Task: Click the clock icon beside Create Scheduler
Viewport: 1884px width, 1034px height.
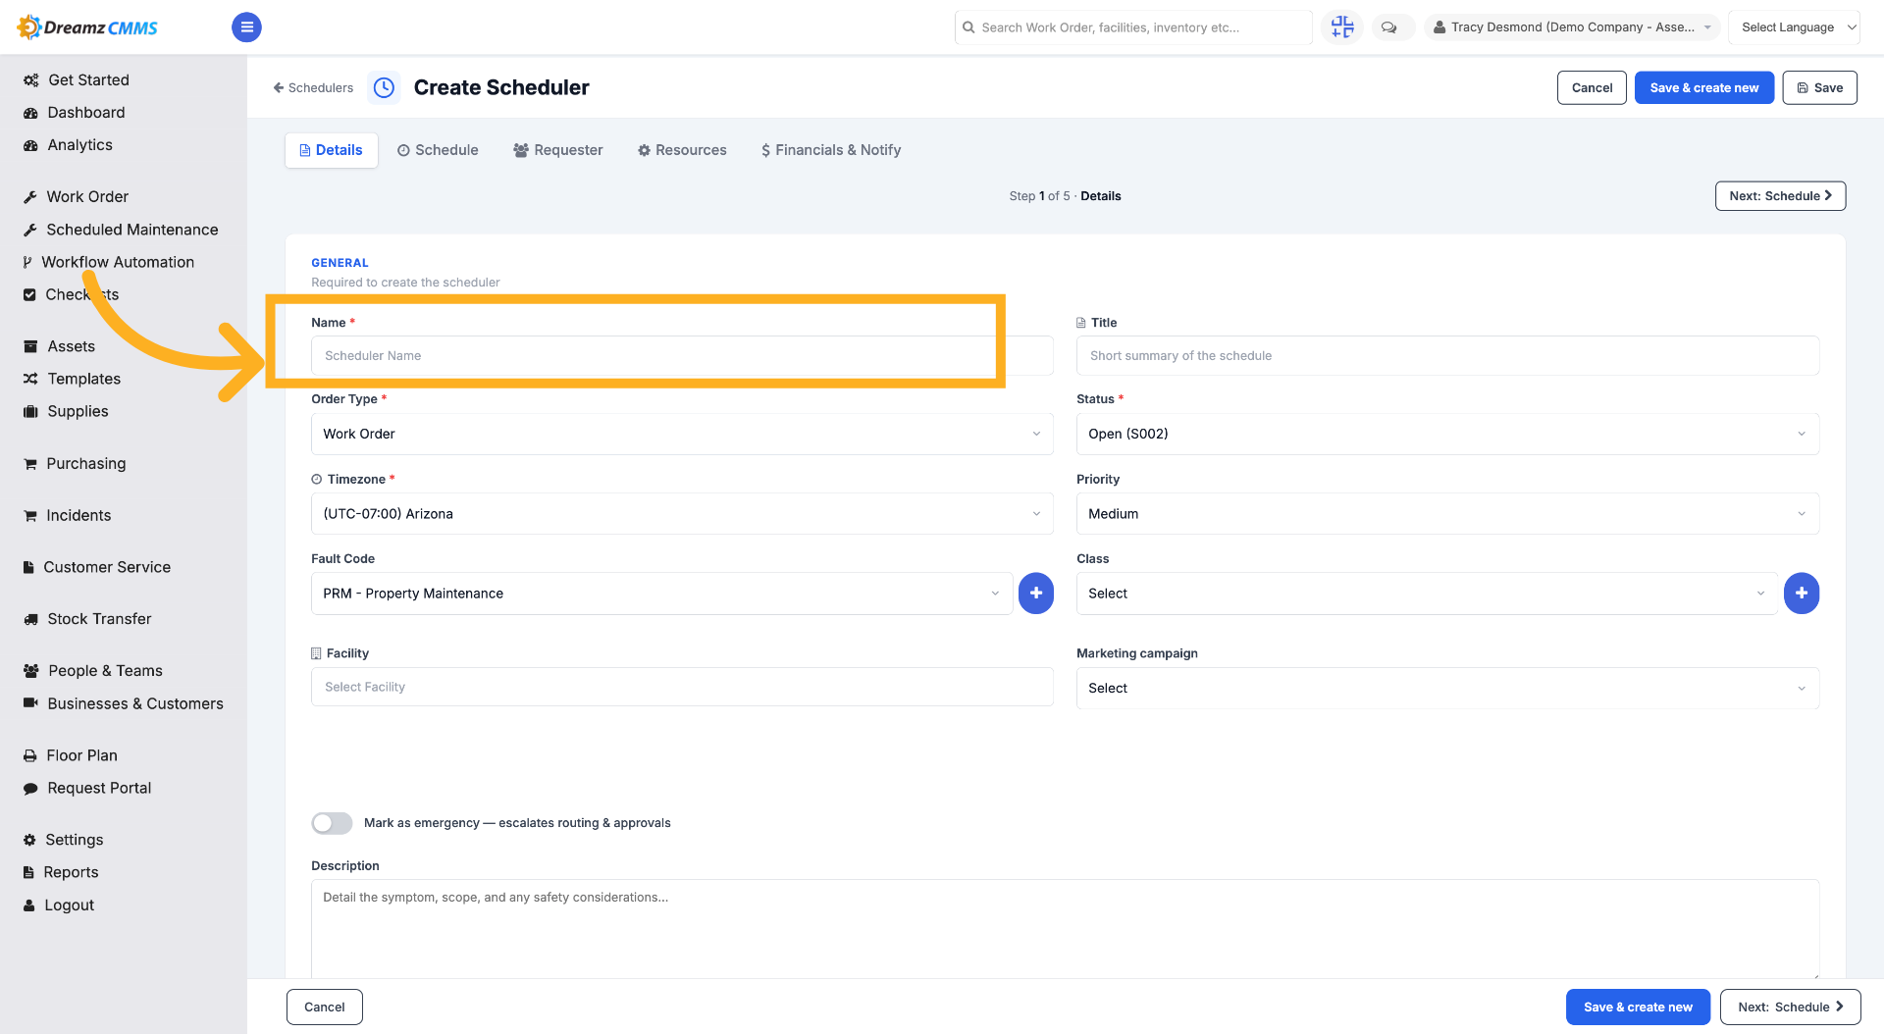Action: coord(384,87)
